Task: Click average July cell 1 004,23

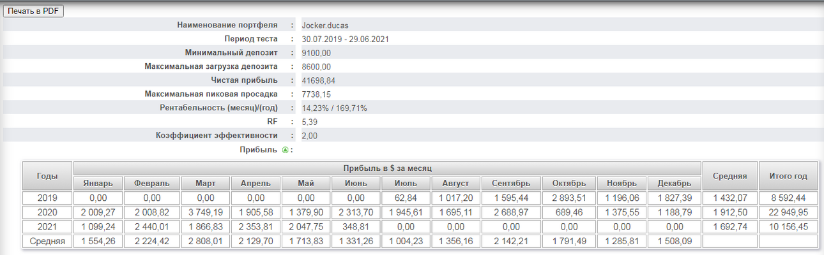Action: click(x=407, y=241)
